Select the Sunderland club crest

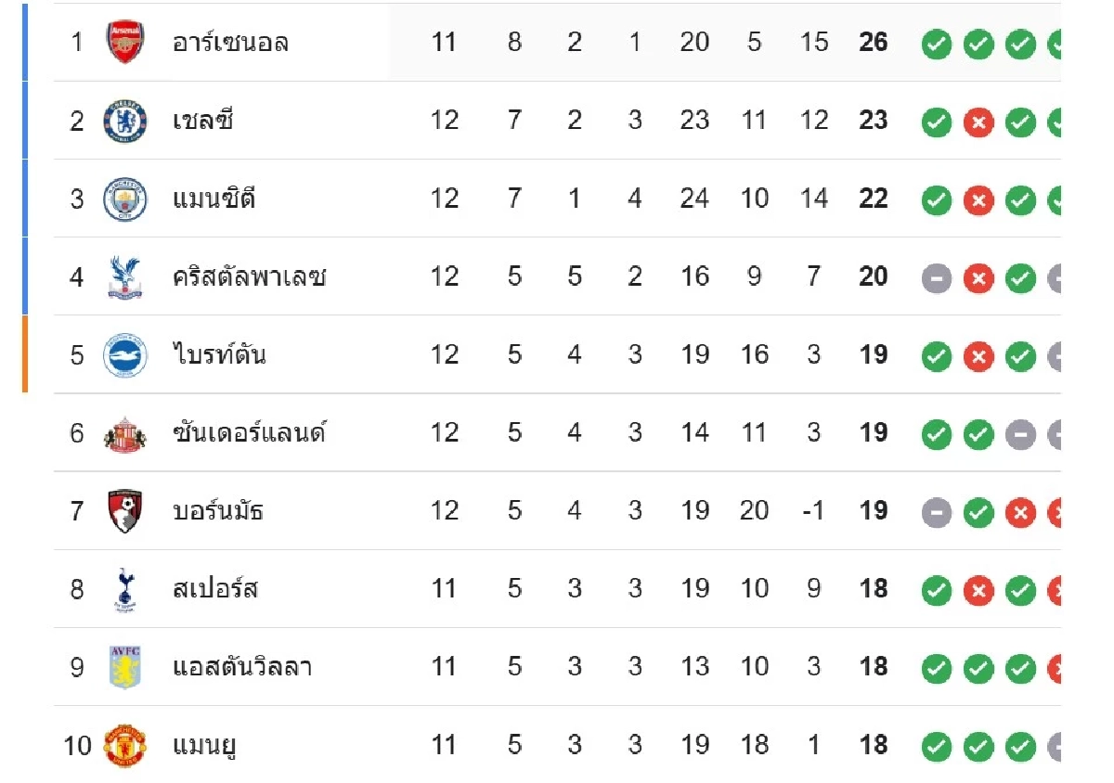pos(124,433)
